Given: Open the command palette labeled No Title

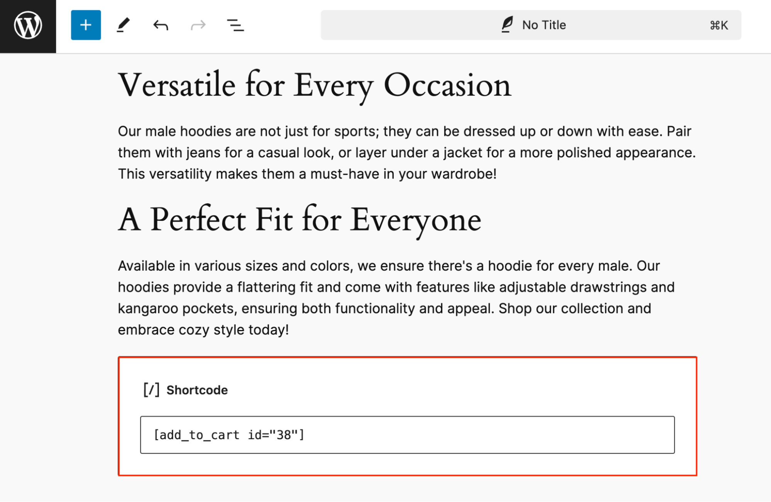Looking at the screenshot, I should [x=544, y=25].
